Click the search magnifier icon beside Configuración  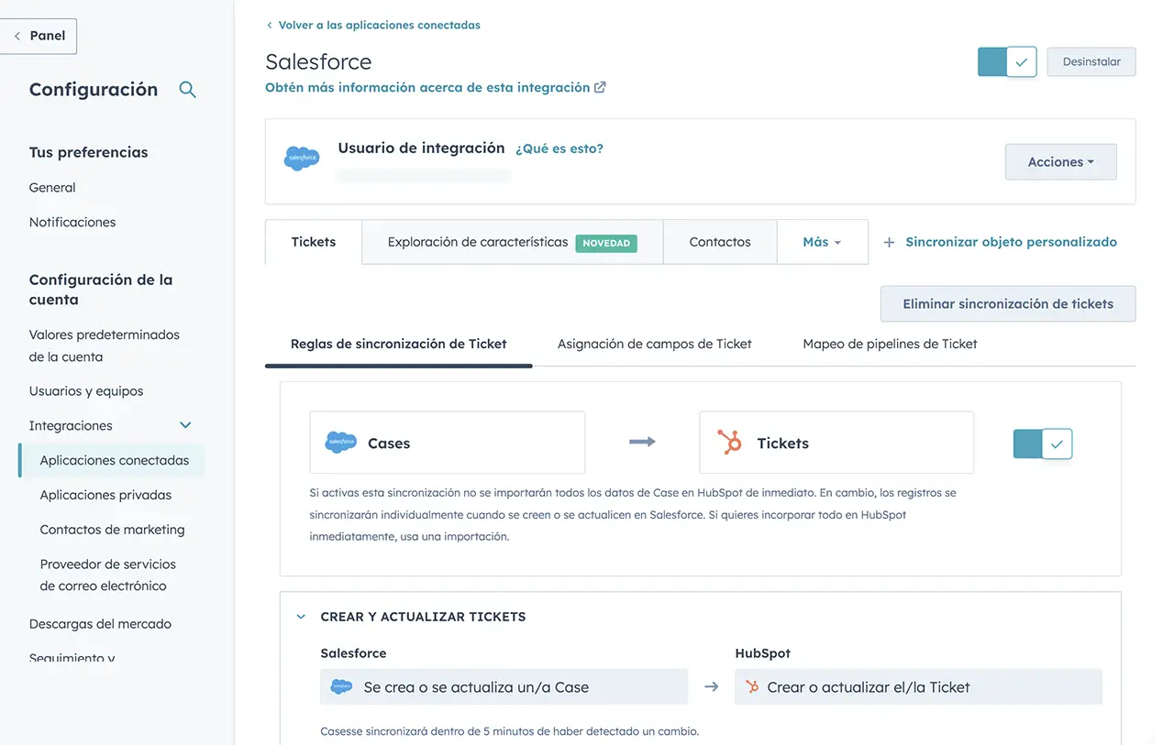187,89
